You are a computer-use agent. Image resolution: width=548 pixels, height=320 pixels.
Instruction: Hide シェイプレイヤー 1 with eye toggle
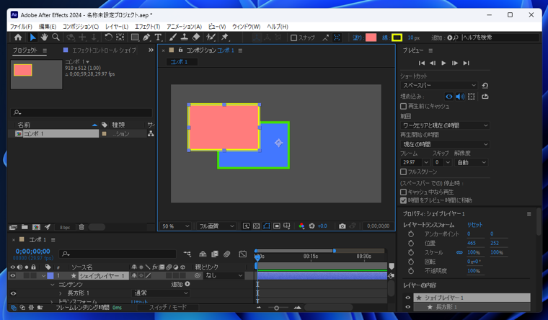(13, 275)
